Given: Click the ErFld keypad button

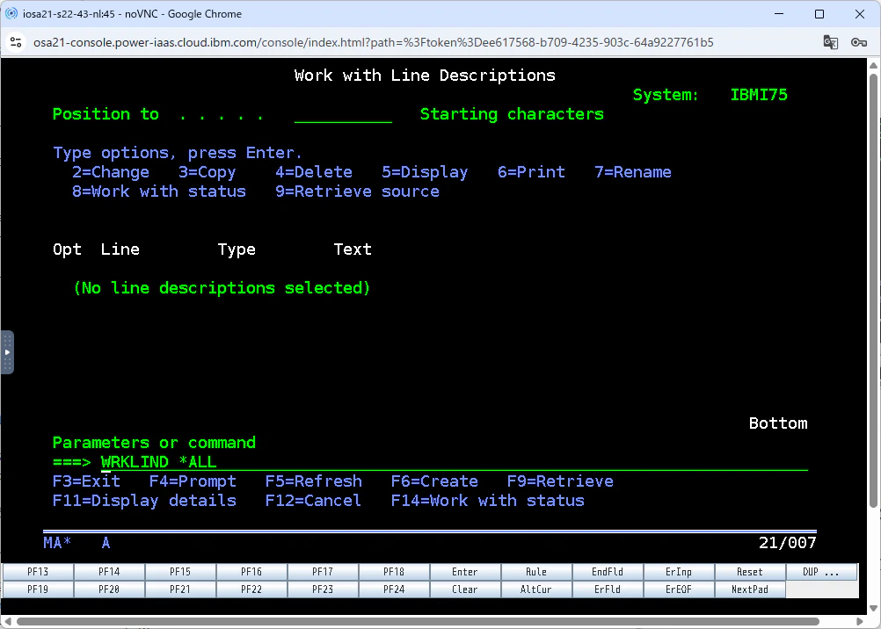Looking at the screenshot, I should click(x=608, y=589).
